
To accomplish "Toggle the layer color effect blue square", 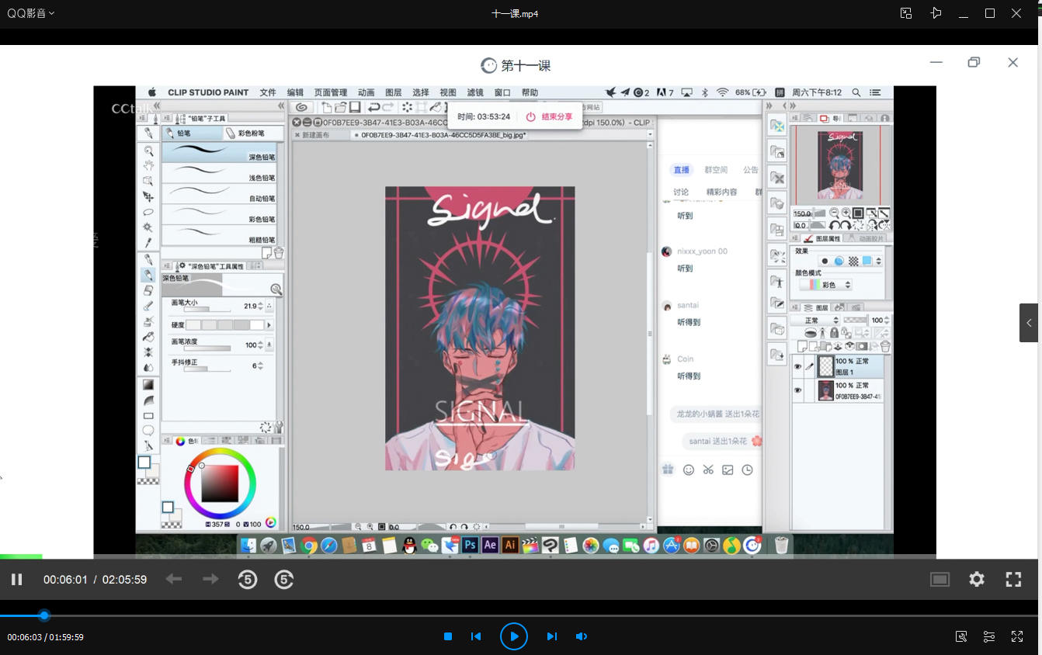I will point(867,262).
